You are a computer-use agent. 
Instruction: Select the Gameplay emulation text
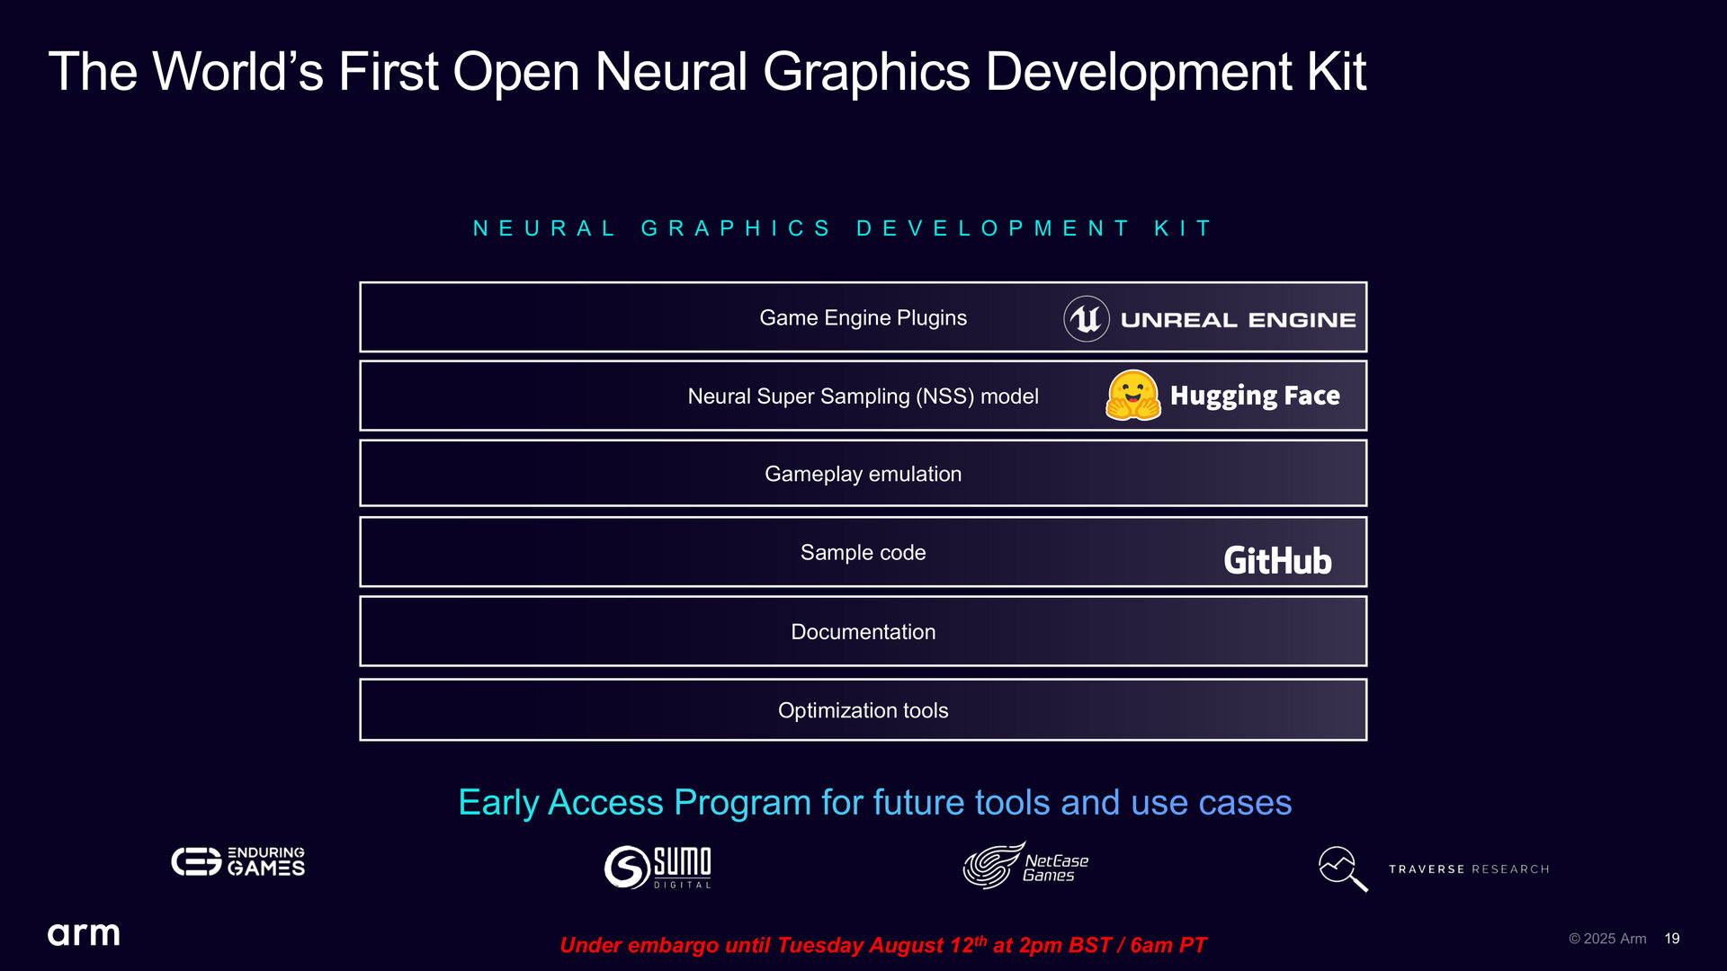click(x=863, y=474)
